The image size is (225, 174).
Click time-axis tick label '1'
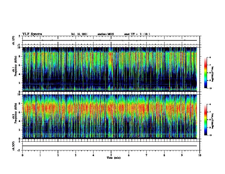tap(40, 155)
